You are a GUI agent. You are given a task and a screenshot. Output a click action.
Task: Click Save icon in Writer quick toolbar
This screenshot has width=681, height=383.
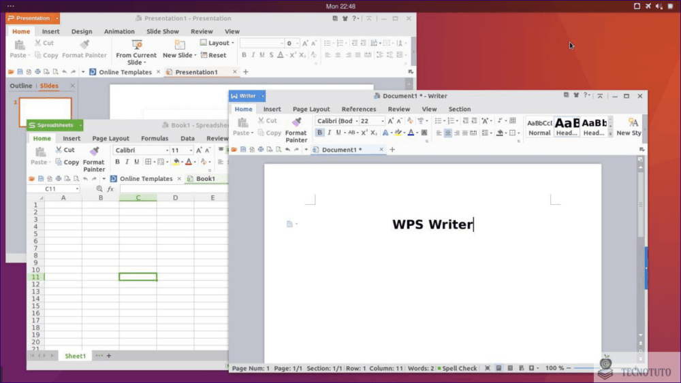243,150
